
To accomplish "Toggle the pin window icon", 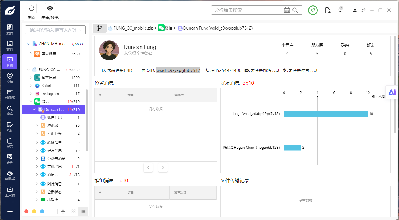I will 363,10.
